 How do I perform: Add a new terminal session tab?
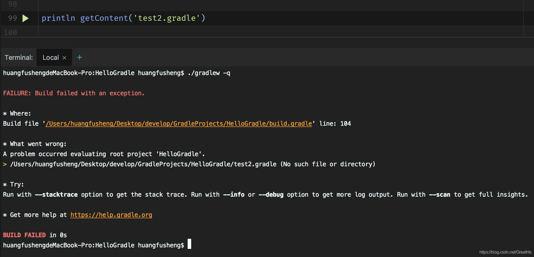point(80,57)
